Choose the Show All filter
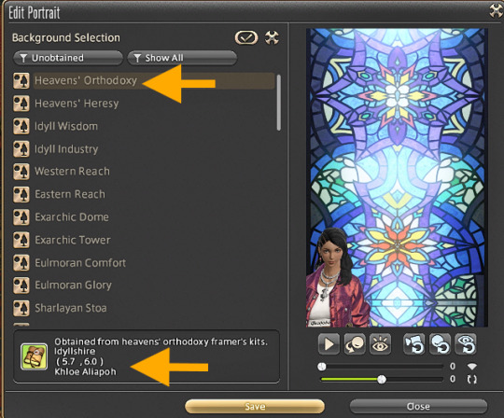Screen dimensions: 504x418 (182, 58)
